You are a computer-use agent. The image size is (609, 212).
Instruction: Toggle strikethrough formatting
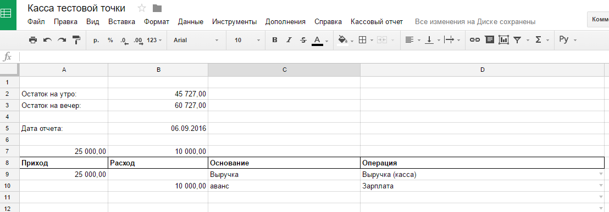pos(303,40)
